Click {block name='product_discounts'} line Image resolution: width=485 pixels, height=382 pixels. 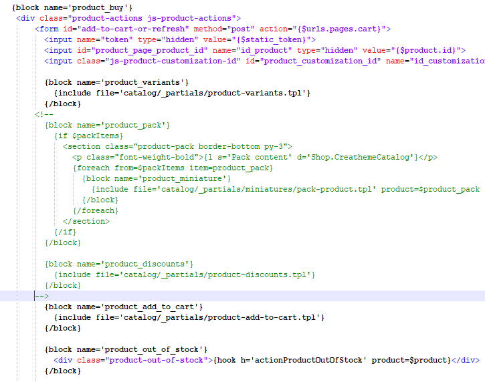[119, 264]
